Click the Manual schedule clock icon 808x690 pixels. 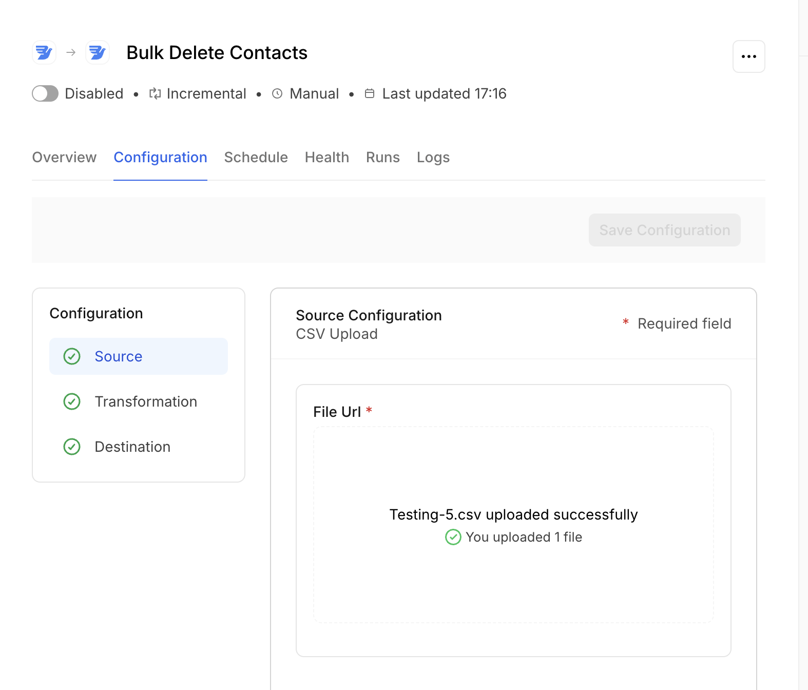pyautogui.click(x=277, y=93)
